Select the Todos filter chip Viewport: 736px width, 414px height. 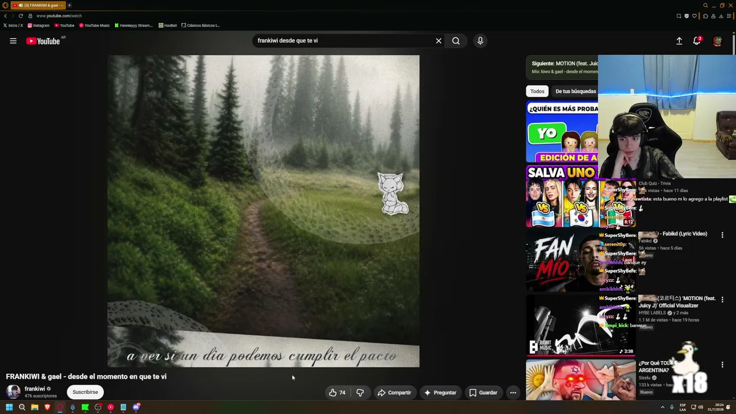click(x=537, y=91)
